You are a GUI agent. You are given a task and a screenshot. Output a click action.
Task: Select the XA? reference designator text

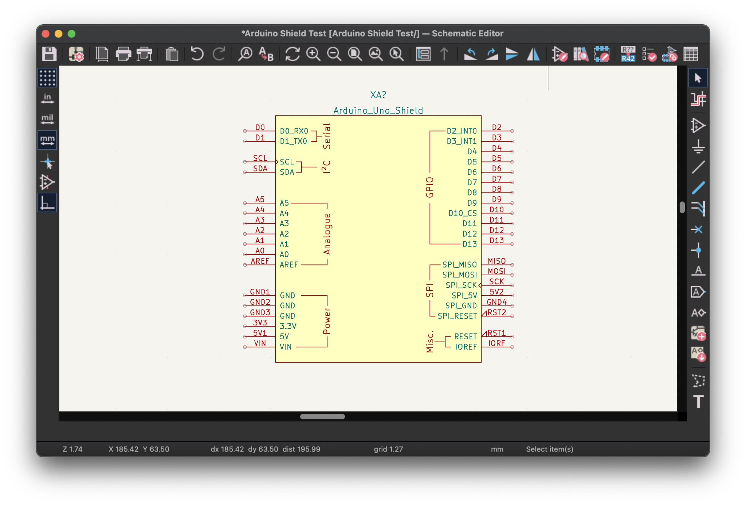click(x=378, y=95)
